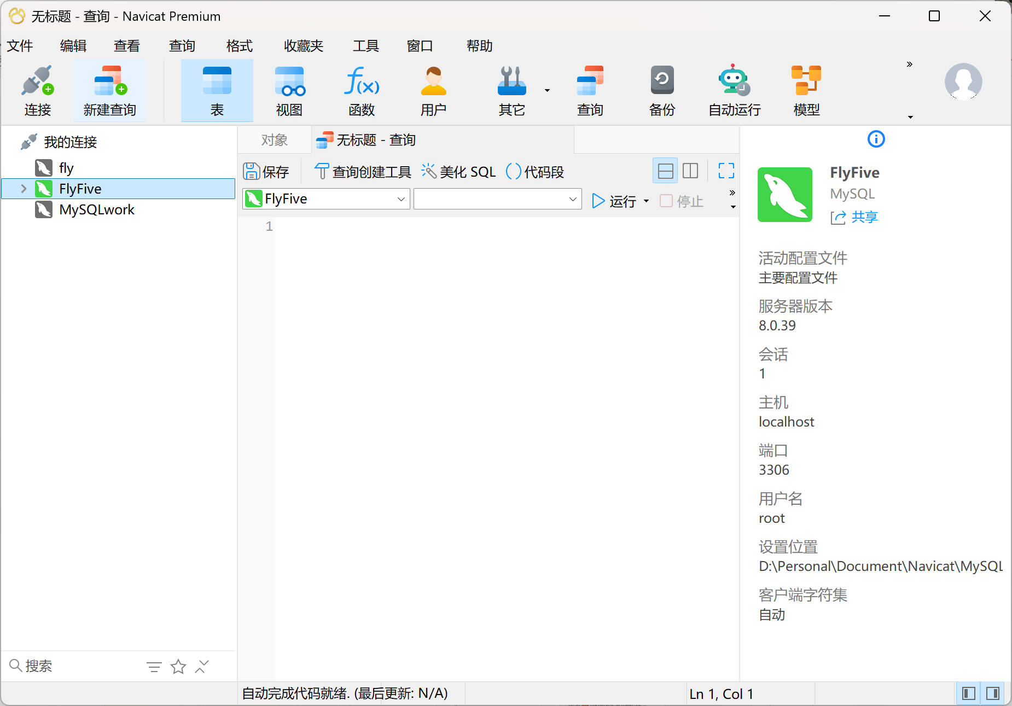The width and height of the screenshot is (1012, 706).
Task: Click the 3306 port value
Action: [774, 470]
